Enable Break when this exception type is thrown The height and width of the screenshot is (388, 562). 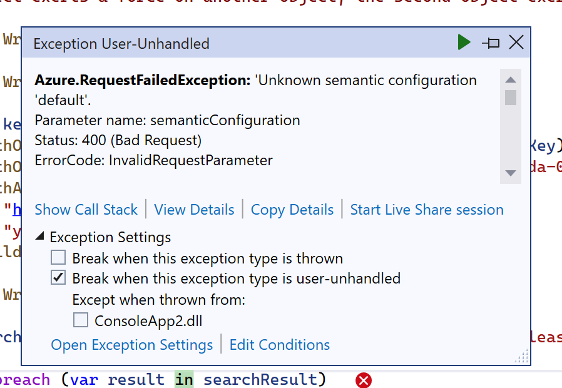pos(58,258)
